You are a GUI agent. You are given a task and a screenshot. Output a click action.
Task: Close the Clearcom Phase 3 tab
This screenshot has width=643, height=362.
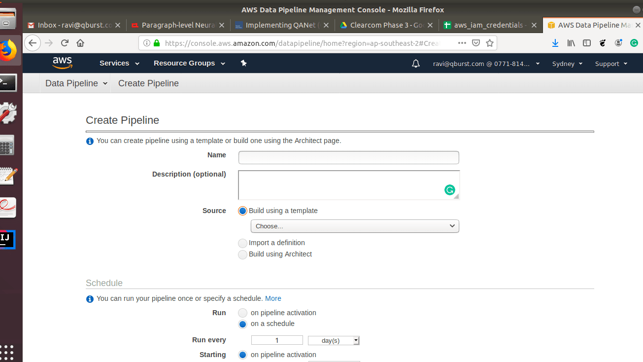click(430, 25)
